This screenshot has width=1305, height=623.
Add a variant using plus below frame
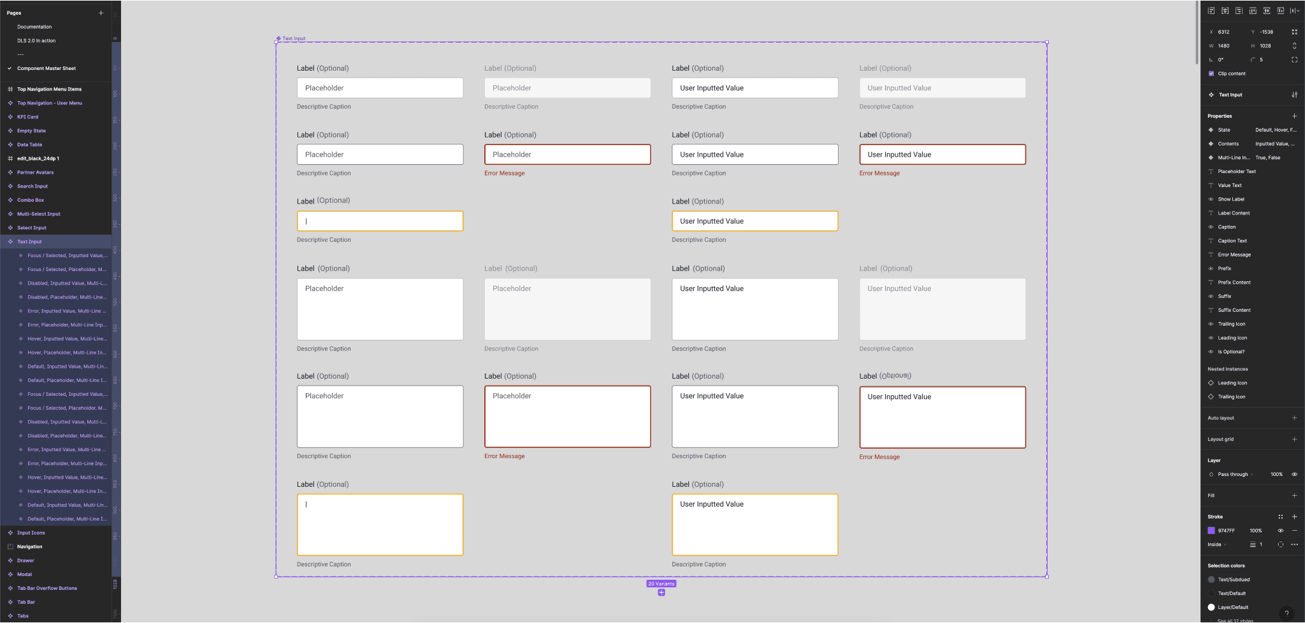(661, 592)
